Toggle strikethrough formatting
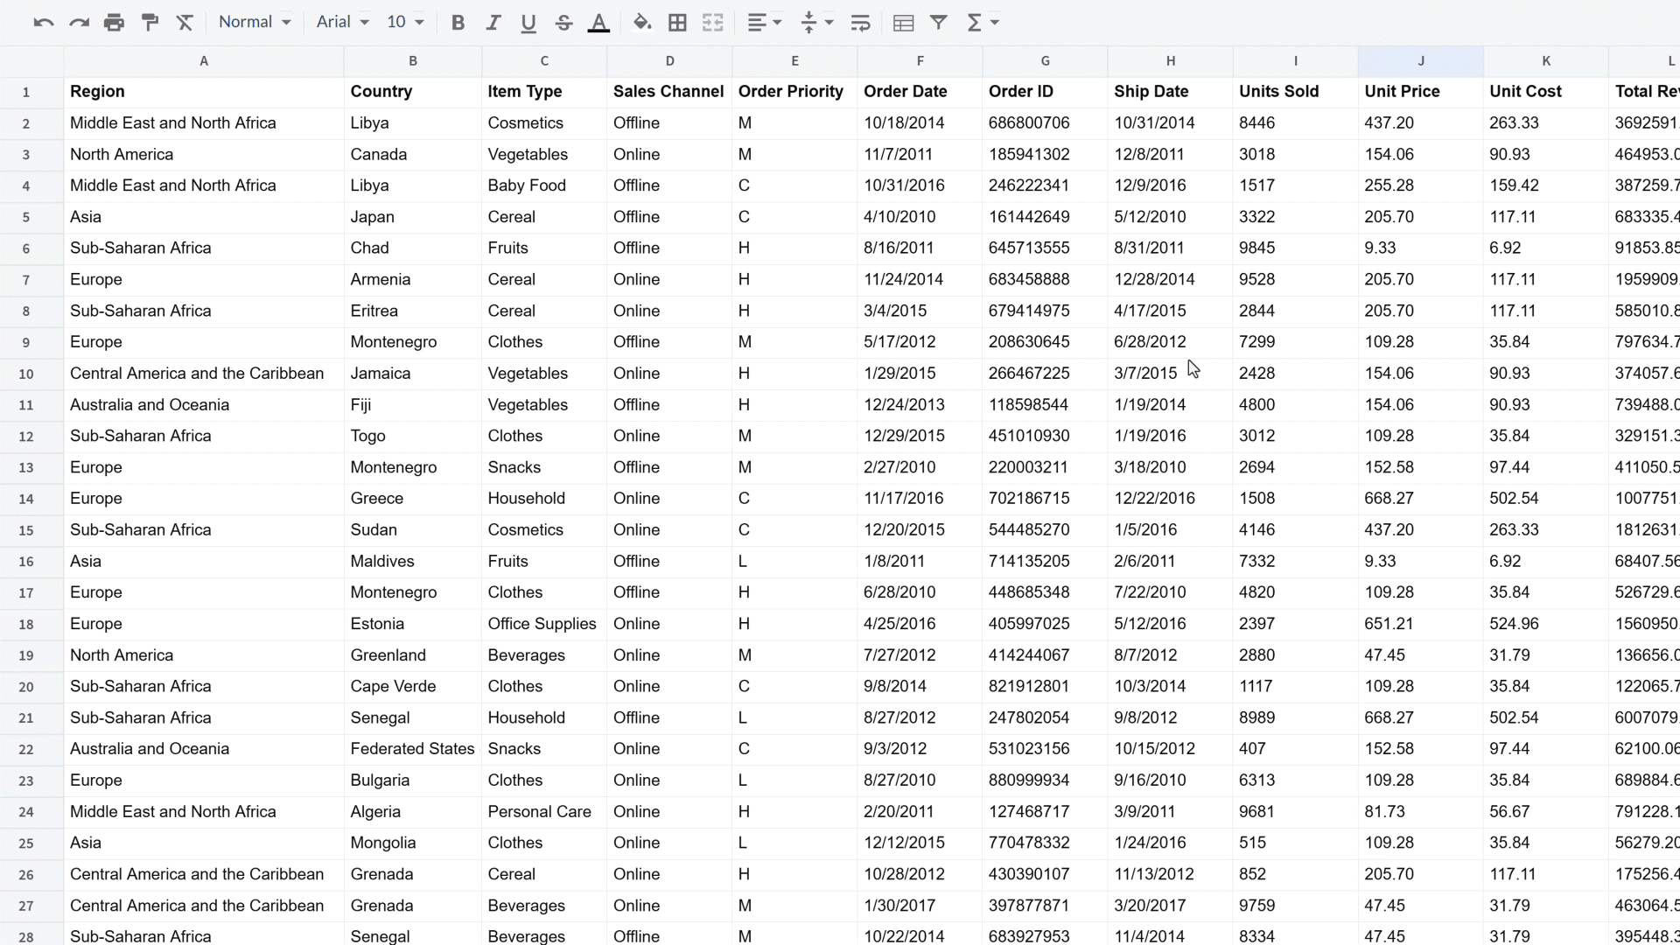 pos(563,23)
